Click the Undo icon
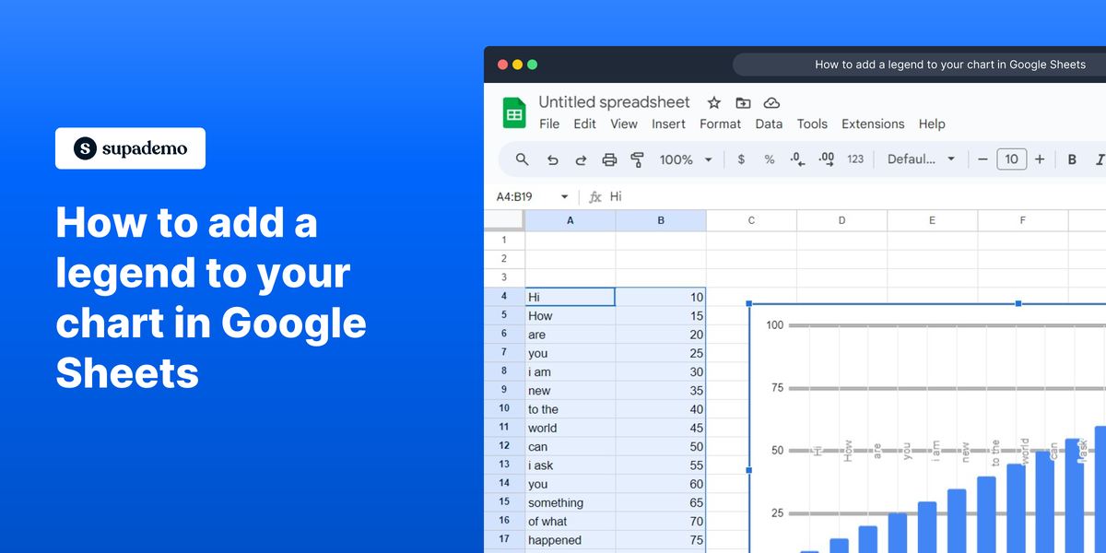 tap(552, 159)
